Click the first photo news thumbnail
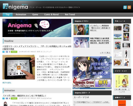The width and height of the screenshot is (133, 106). point(118,28)
